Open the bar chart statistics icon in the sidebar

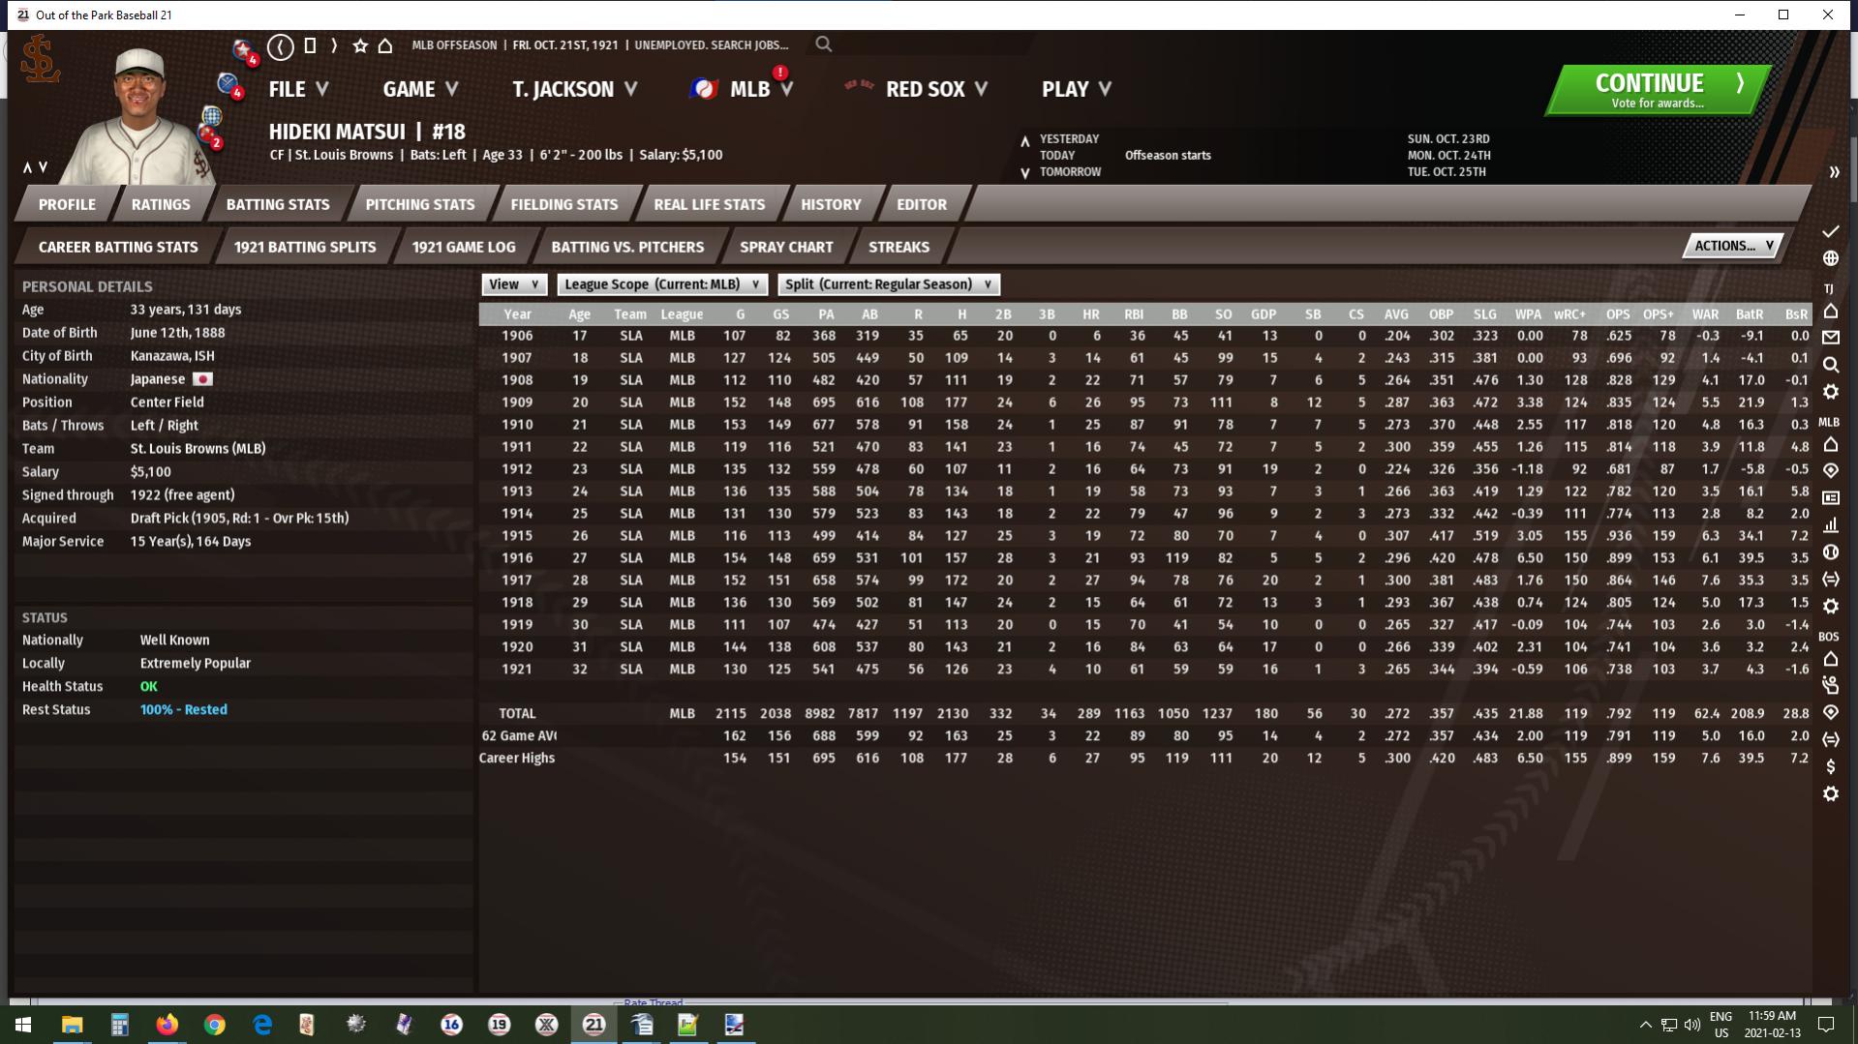(x=1830, y=525)
